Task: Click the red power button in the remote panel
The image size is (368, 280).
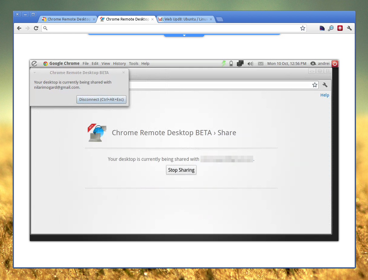Action: coord(335,63)
